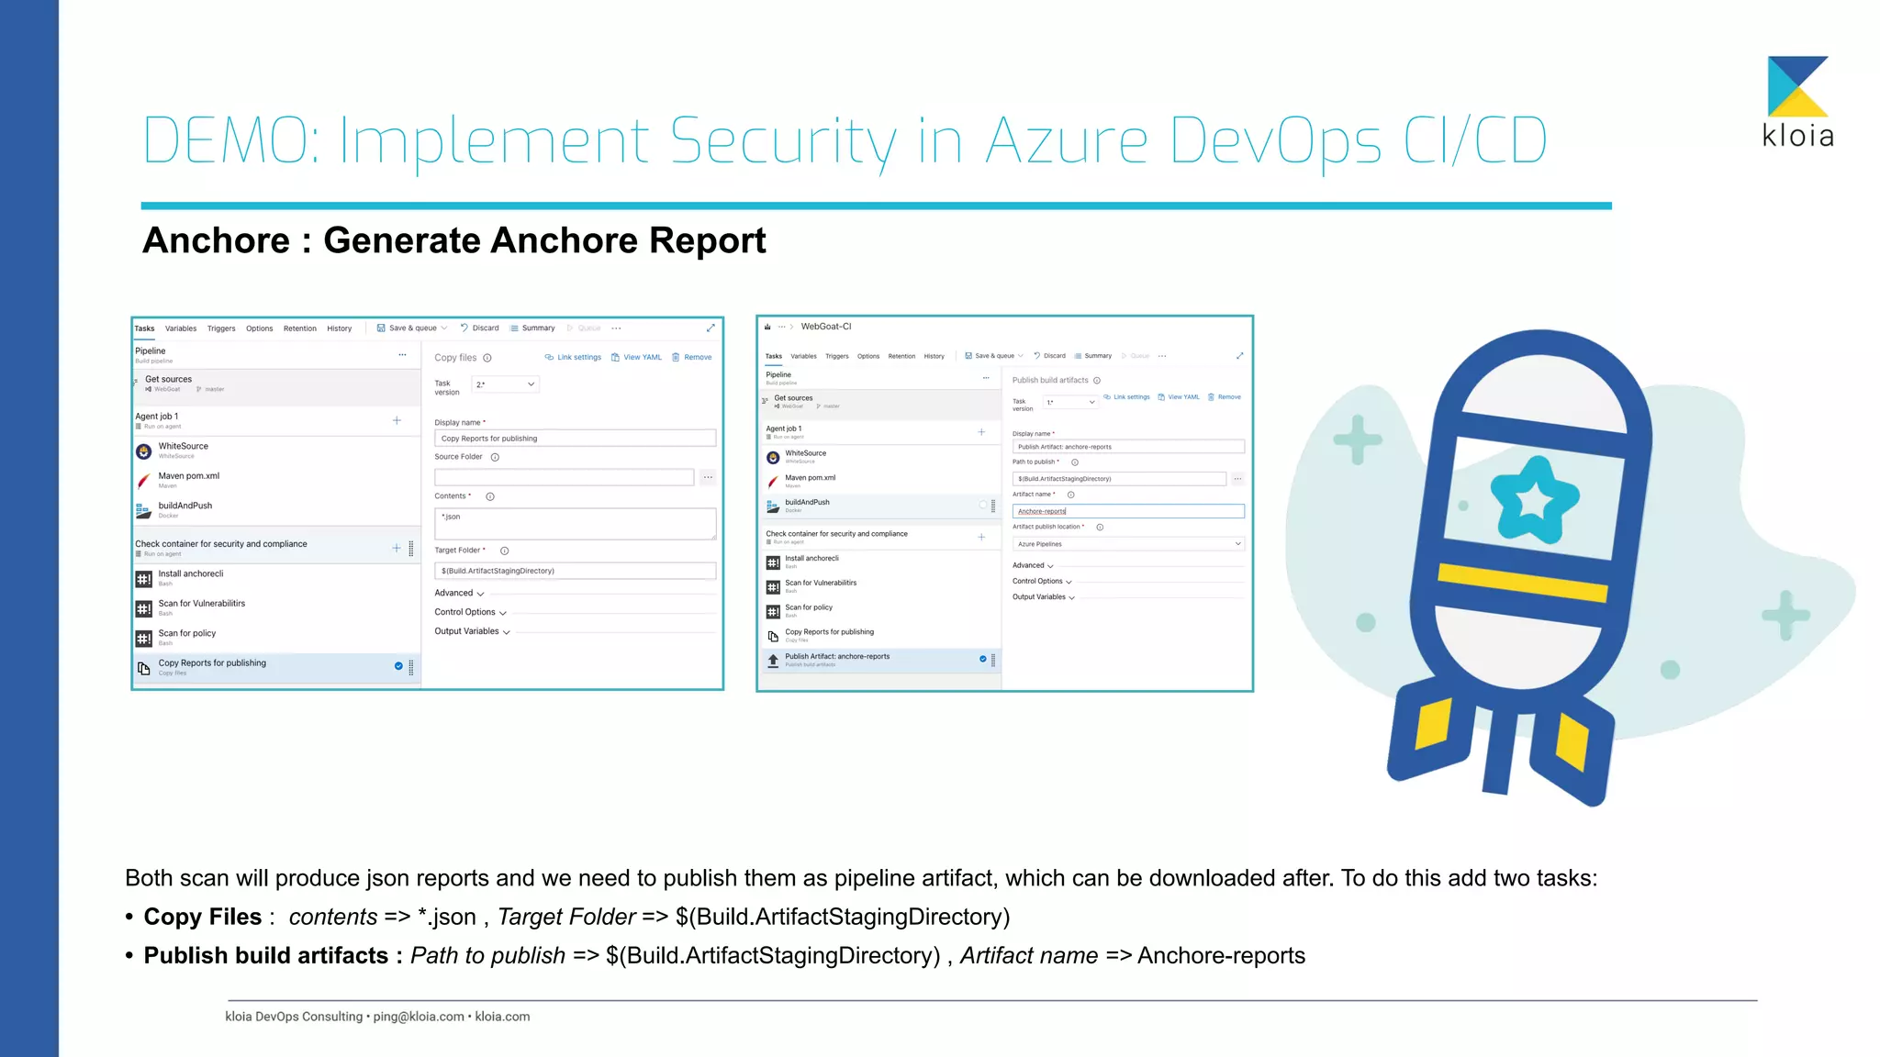Expand Control Options in Publish build artifacts

[x=1042, y=582]
